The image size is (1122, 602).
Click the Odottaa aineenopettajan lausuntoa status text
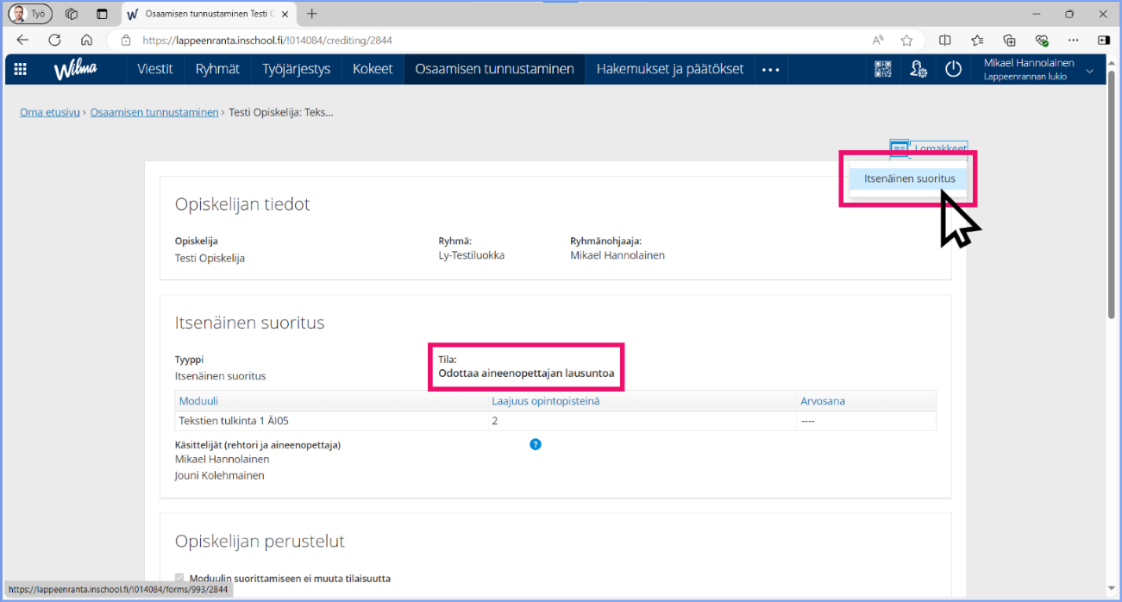[526, 373]
